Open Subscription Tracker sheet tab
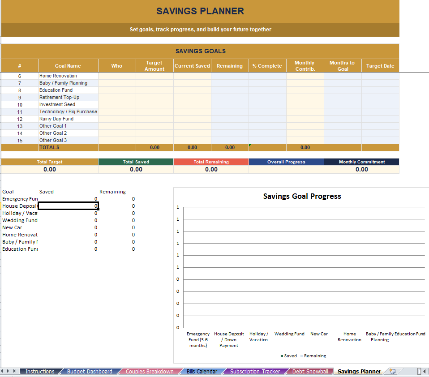 click(x=255, y=371)
